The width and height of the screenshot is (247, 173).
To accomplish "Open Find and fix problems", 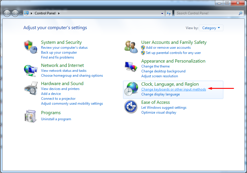I will tap(57, 57).
